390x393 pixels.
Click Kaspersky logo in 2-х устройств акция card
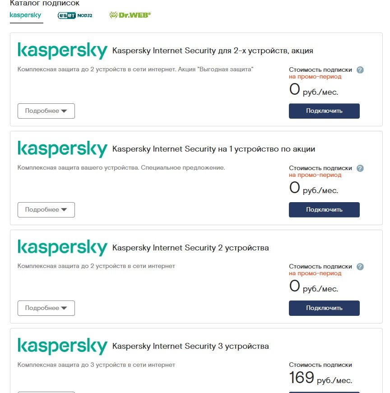point(62,51)
